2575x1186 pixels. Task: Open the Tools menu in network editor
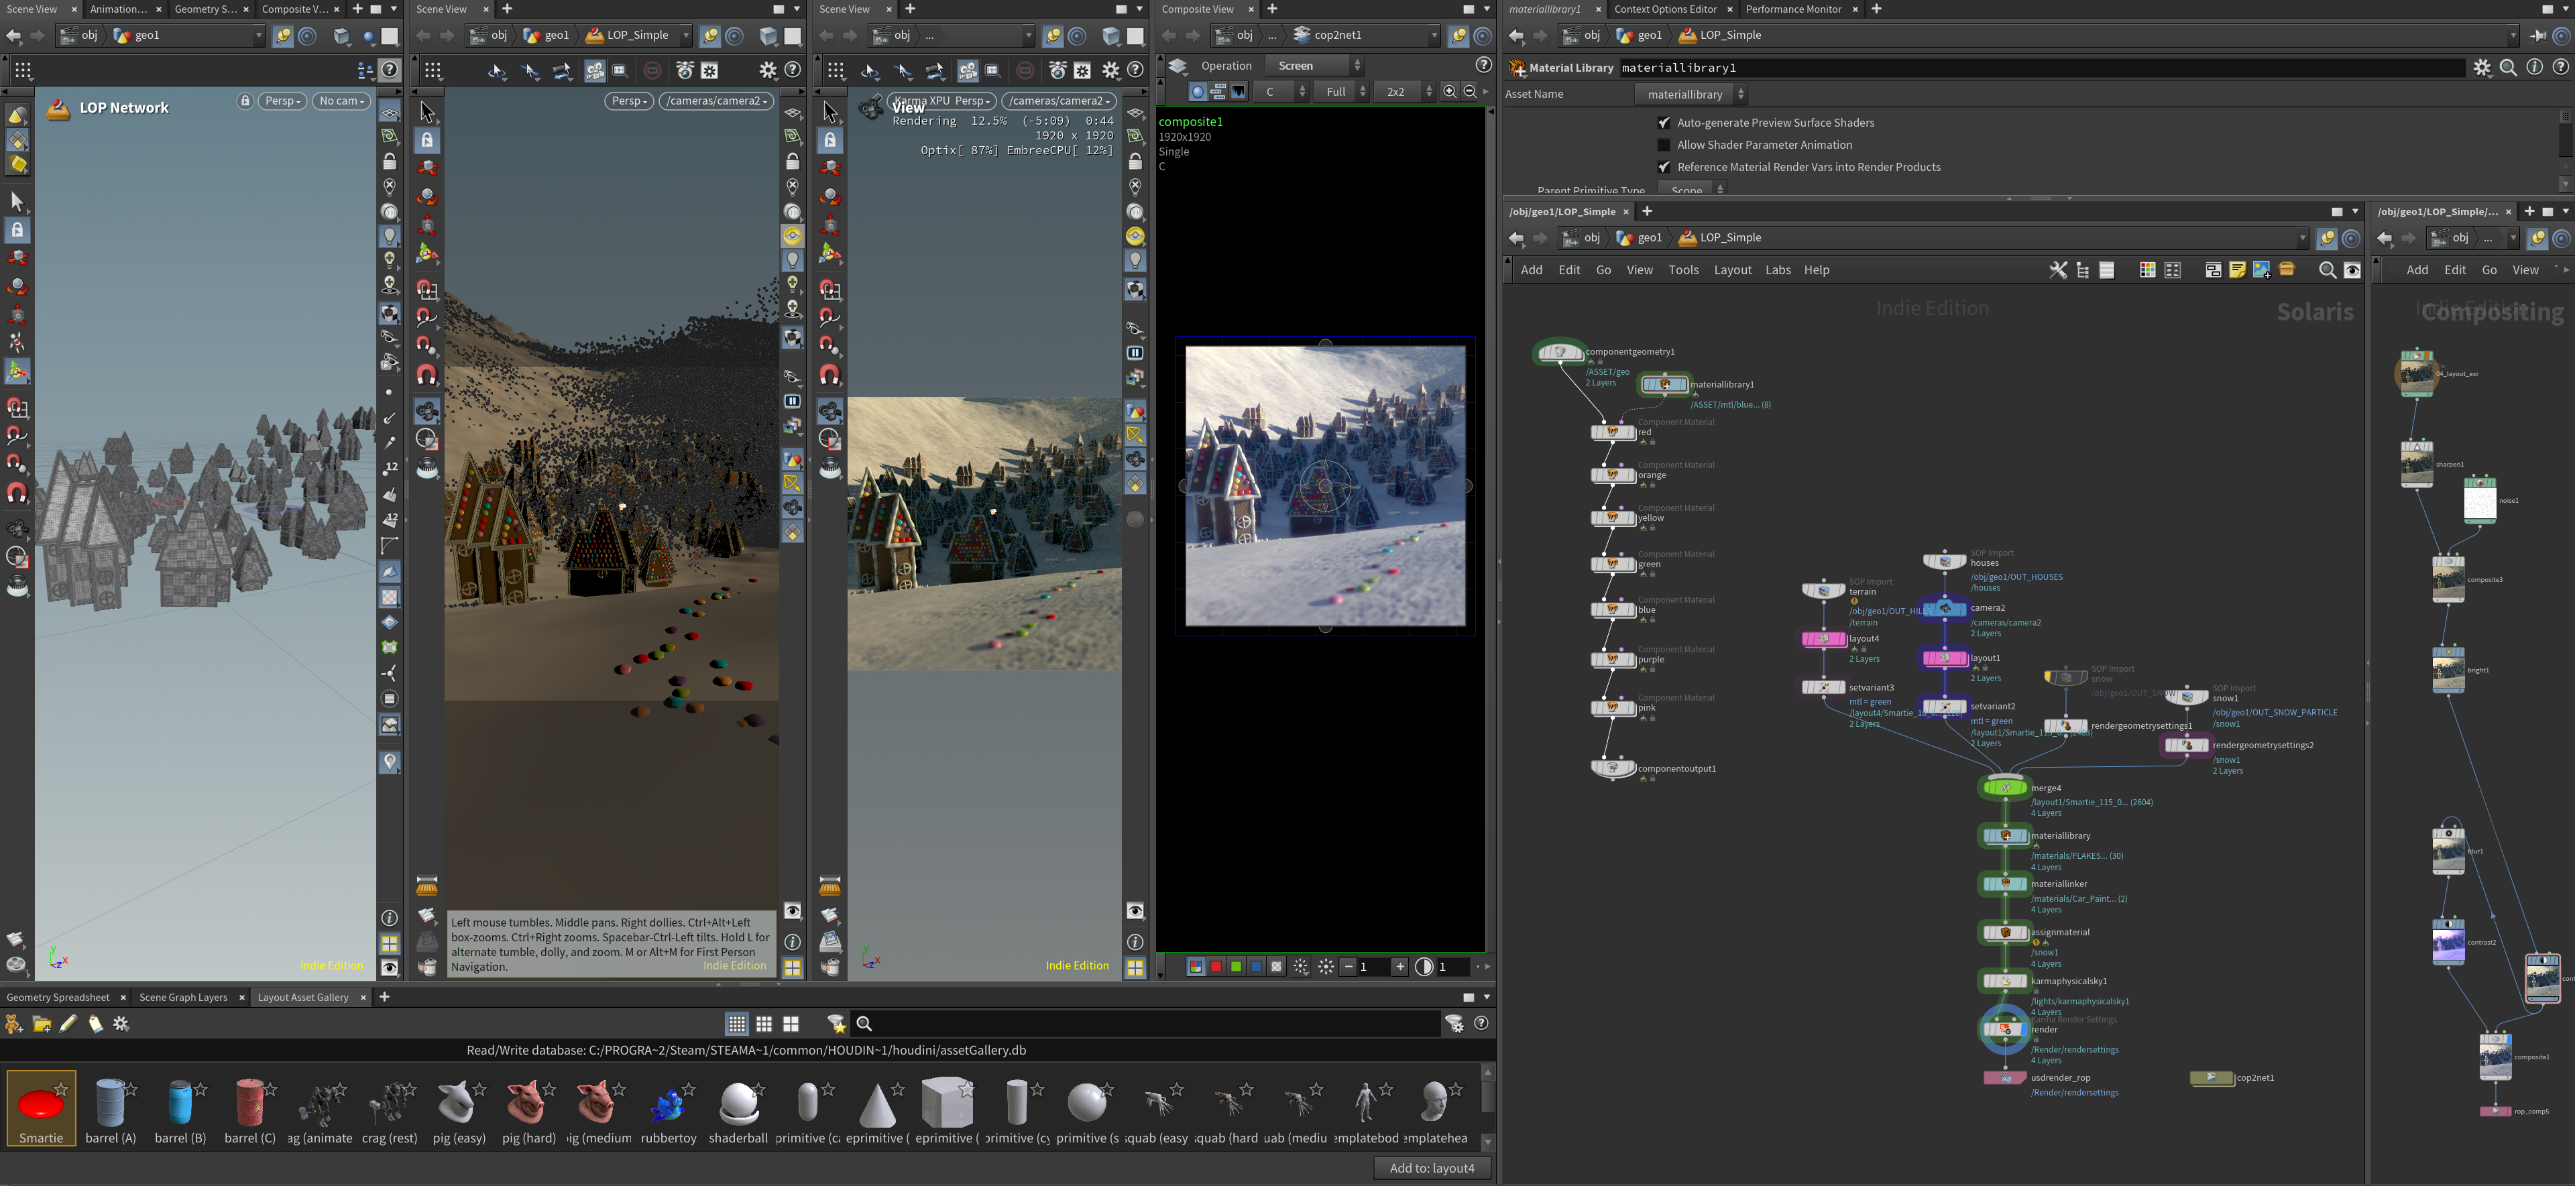[x=1683, y=270]
